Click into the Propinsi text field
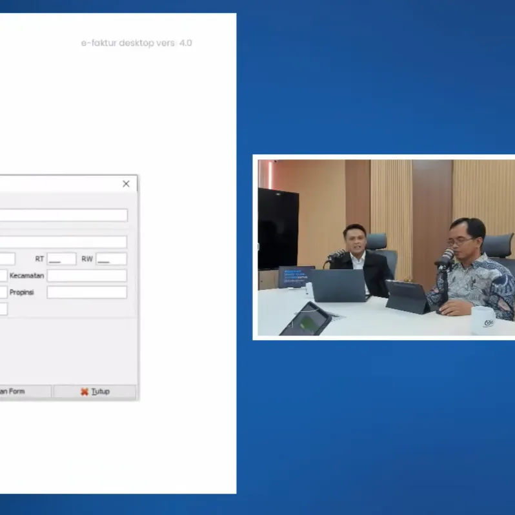515x515 pixels. pyautogui.click(x=86, y=292)
